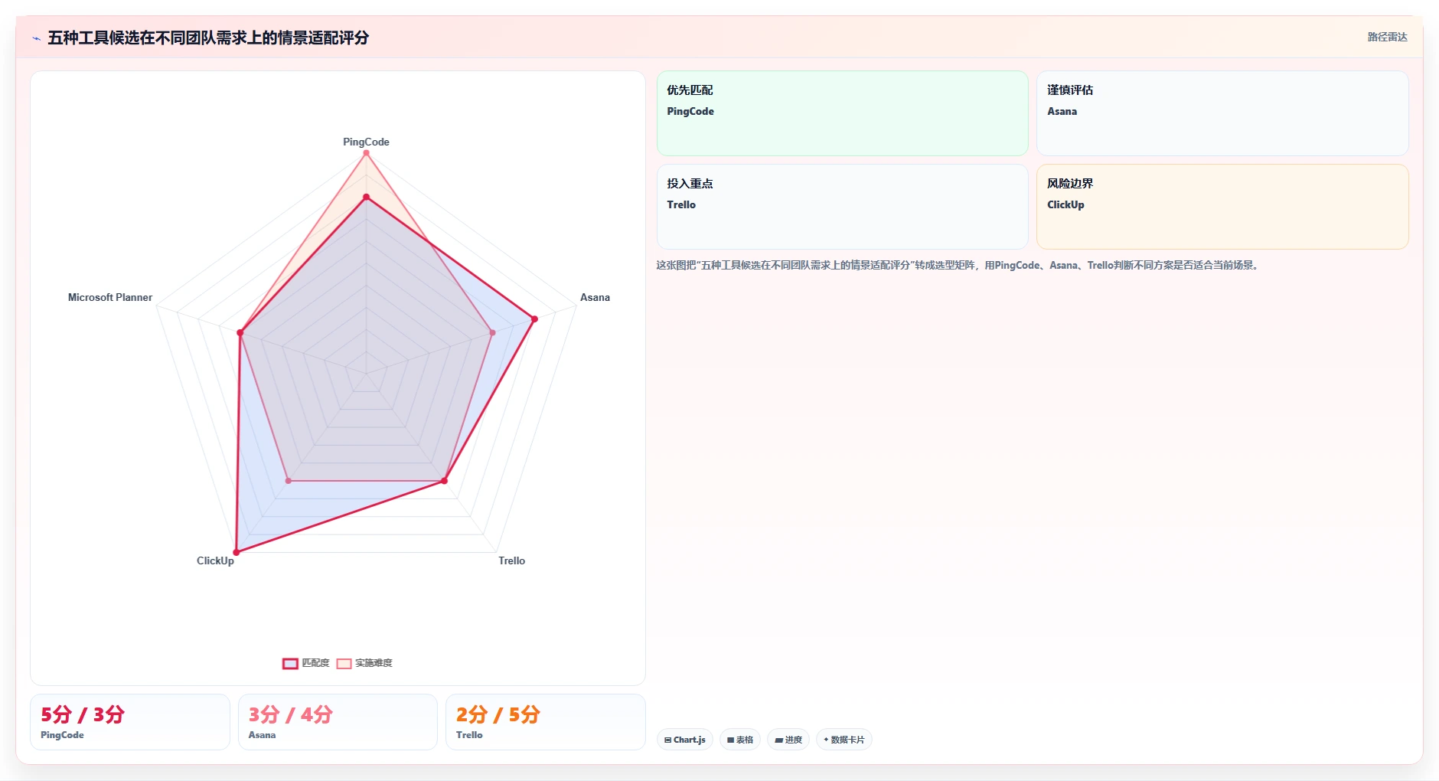The image size is (1439, 781).
Task: Click the ClickUp radar axis label
Action: click(x=215, y=560)
